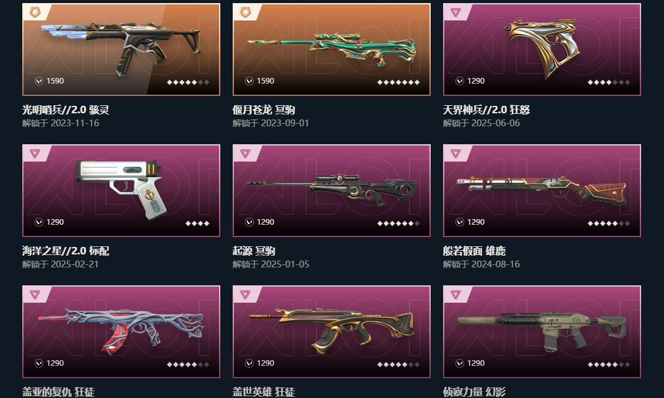Open the 盖亚的复仇 狂徒 rifle thumbnail
This screenshot has height=398, width=664.
pos(121,332)
